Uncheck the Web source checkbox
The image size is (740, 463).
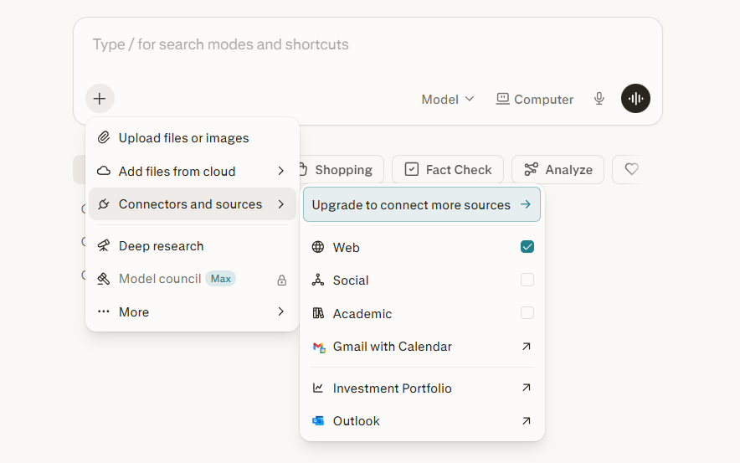click(527, 247)
